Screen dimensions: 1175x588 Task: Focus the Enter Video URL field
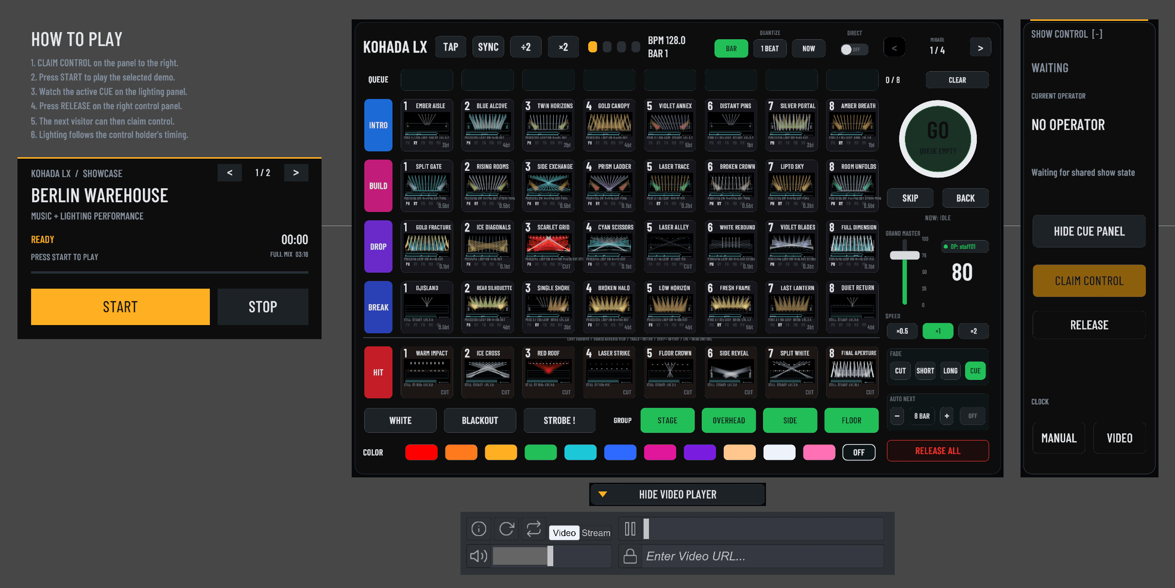(763, 556)
